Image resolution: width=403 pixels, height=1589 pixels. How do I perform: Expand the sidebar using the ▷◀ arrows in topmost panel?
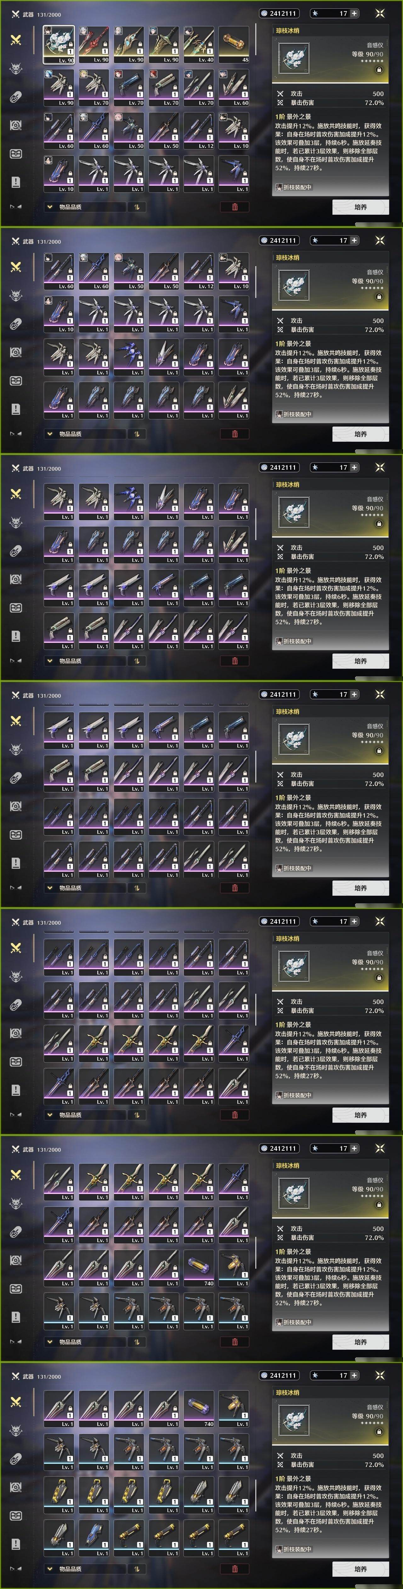(x=16, y=207)
